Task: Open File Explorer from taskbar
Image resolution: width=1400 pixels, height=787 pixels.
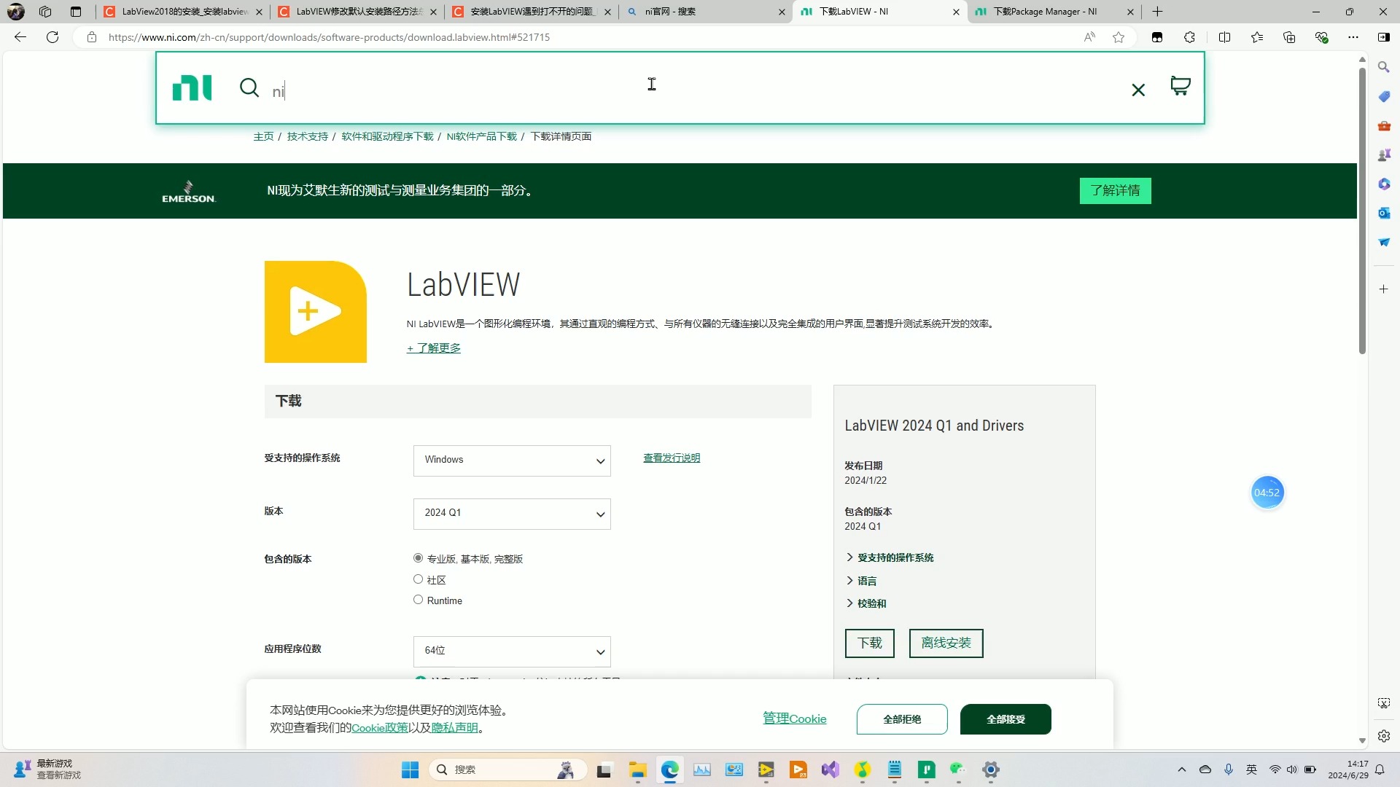Action: click(638, 770)
